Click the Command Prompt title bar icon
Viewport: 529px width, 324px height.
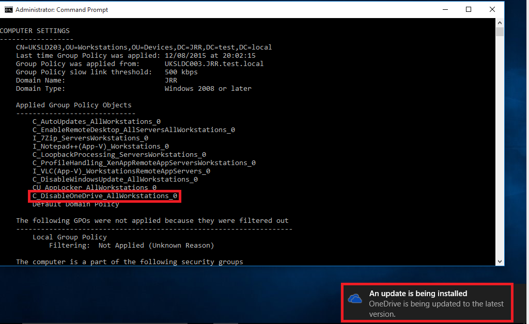tap(8, 9)
